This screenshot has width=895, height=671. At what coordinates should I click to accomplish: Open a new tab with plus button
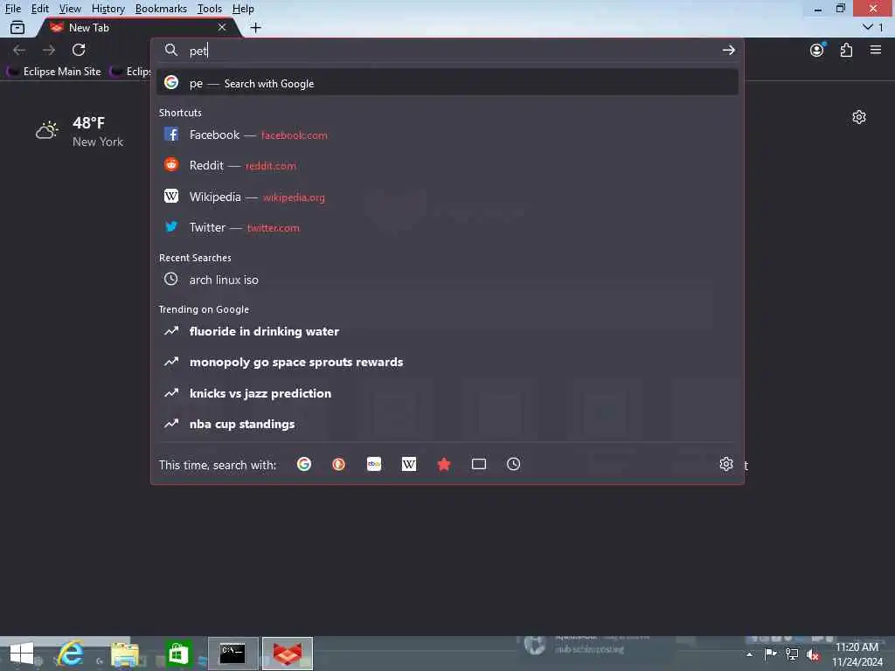[x=256, y=27]
